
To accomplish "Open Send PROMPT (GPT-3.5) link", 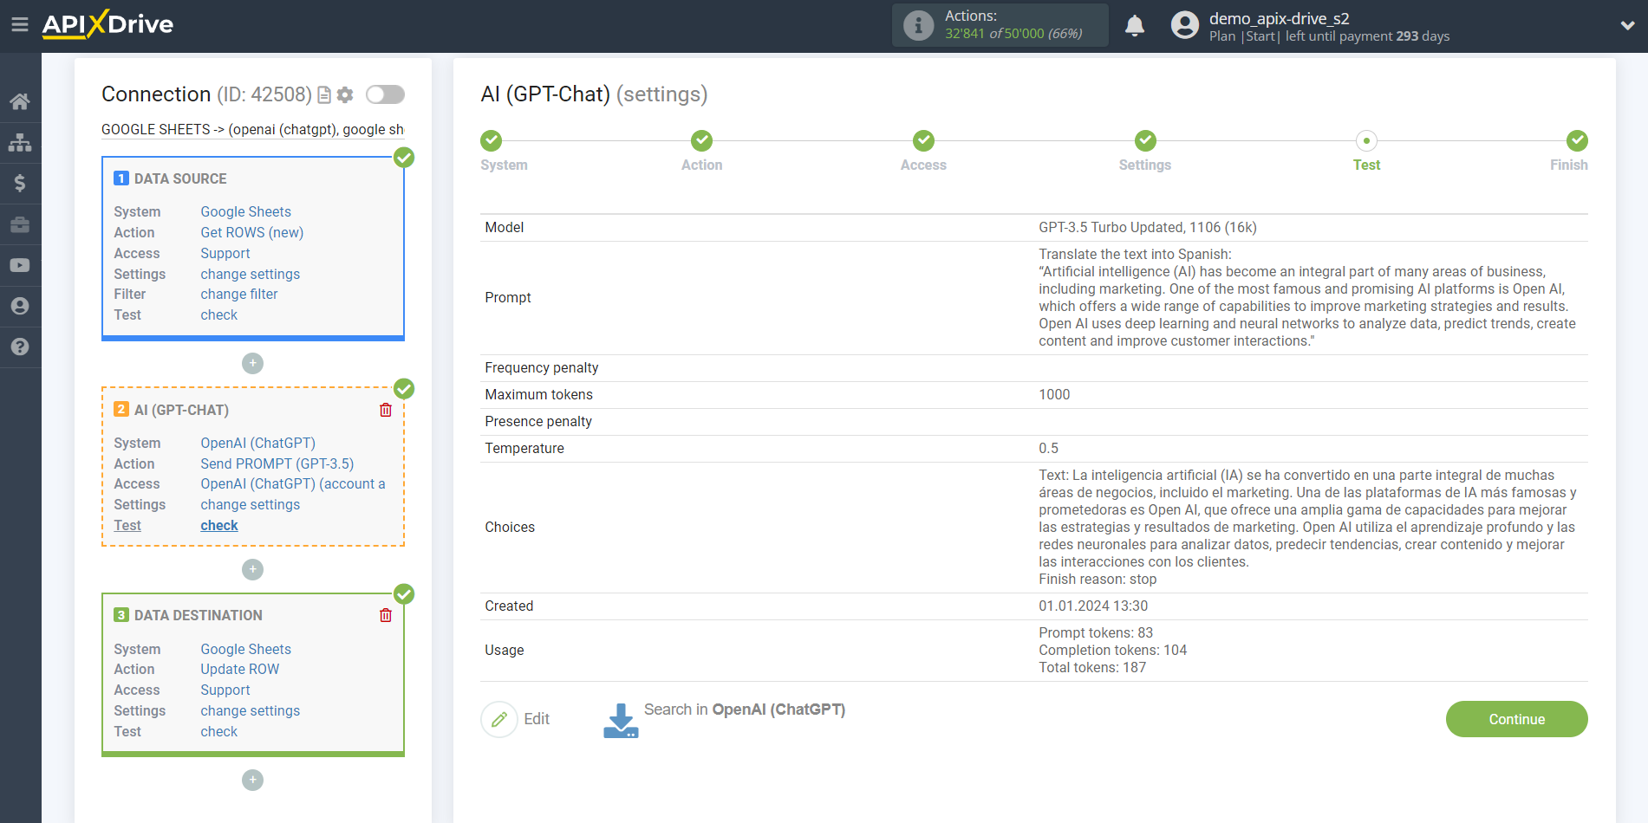I will pyautogui.click(x=277, y=463).
